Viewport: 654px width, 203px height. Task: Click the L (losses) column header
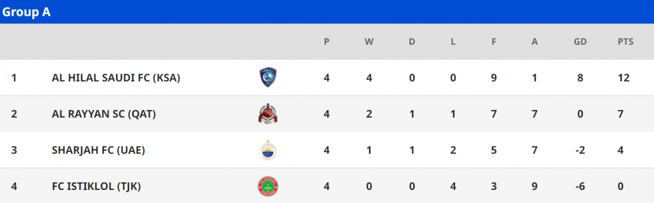pos(453,41)
